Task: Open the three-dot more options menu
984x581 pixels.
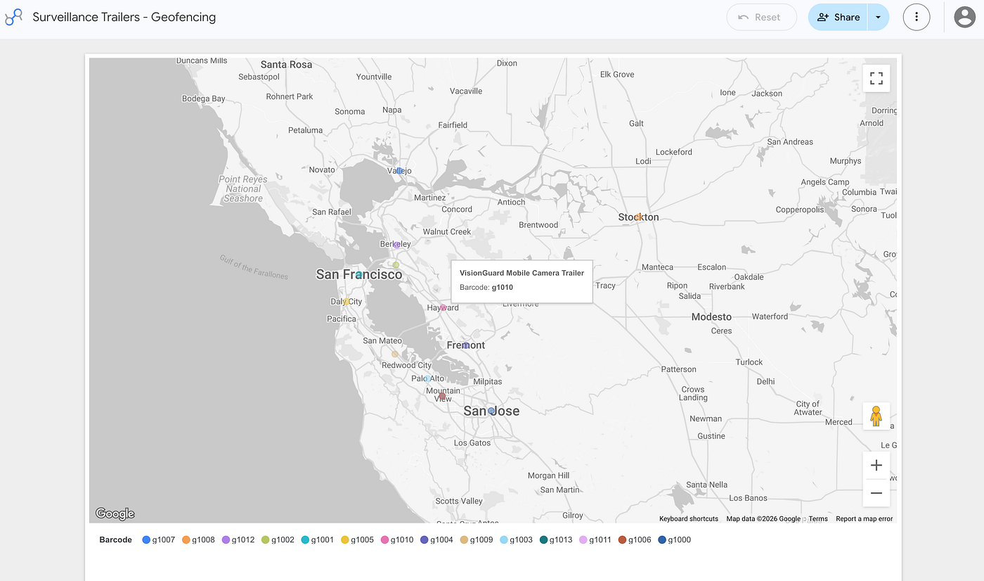Action: (917, 17)
